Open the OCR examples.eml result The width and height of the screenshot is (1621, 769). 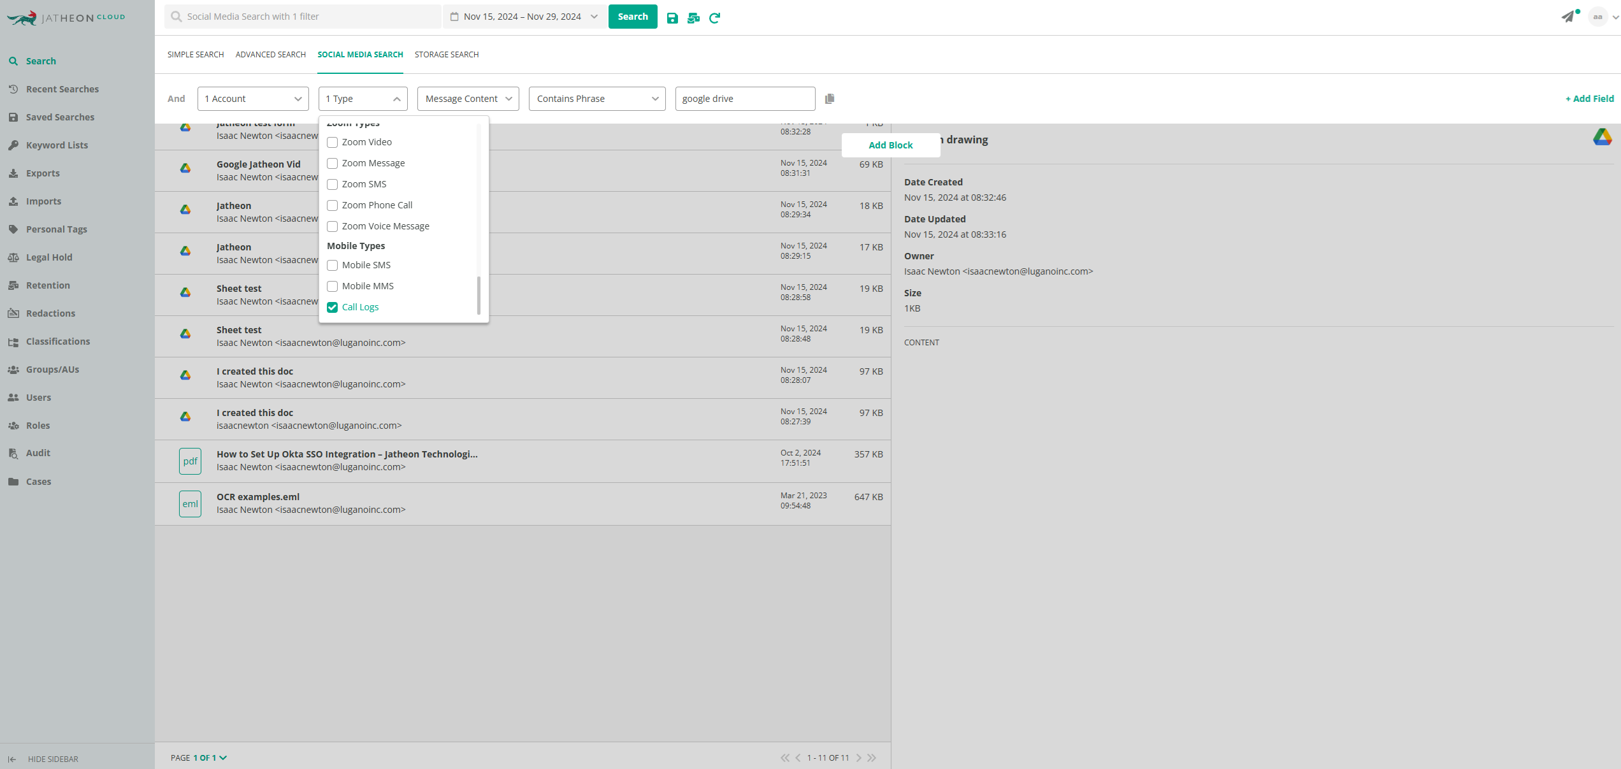[522, 504]
